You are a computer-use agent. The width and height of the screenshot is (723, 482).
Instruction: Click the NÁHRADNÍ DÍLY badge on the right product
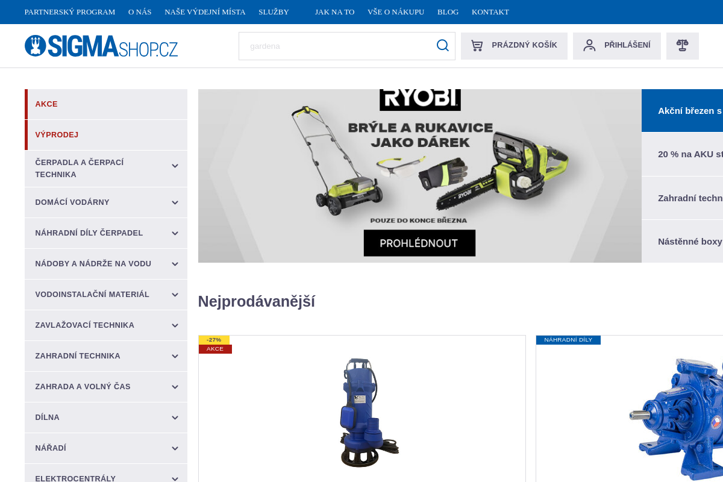click(x=568, y=339)
